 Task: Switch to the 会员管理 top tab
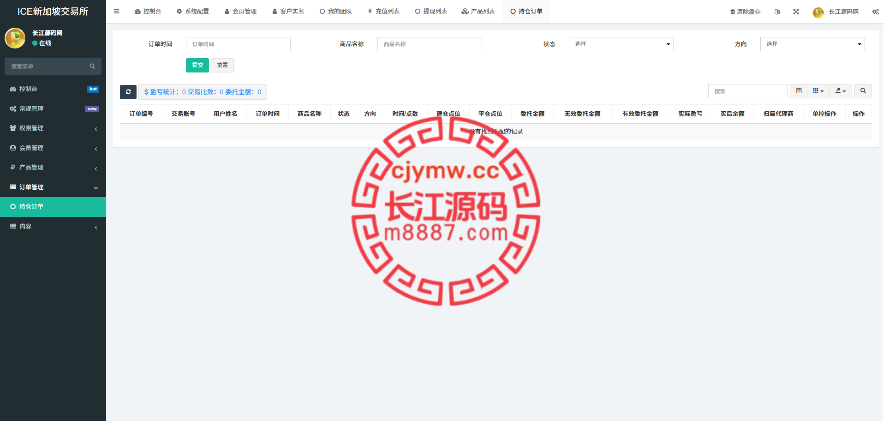coord(240,12)
